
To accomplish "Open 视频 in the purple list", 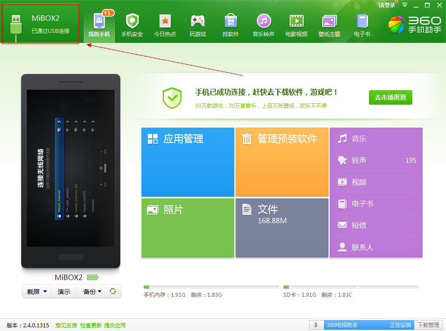I will [376, 182].
